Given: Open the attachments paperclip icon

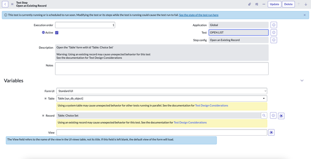Looking at the screenshot, I should click(x=249, y=4).
